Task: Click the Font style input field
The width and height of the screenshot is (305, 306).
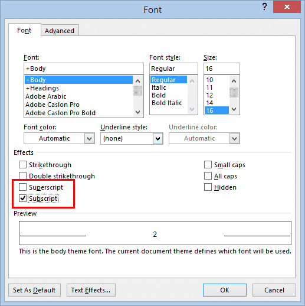Action: tap(173, 69)
